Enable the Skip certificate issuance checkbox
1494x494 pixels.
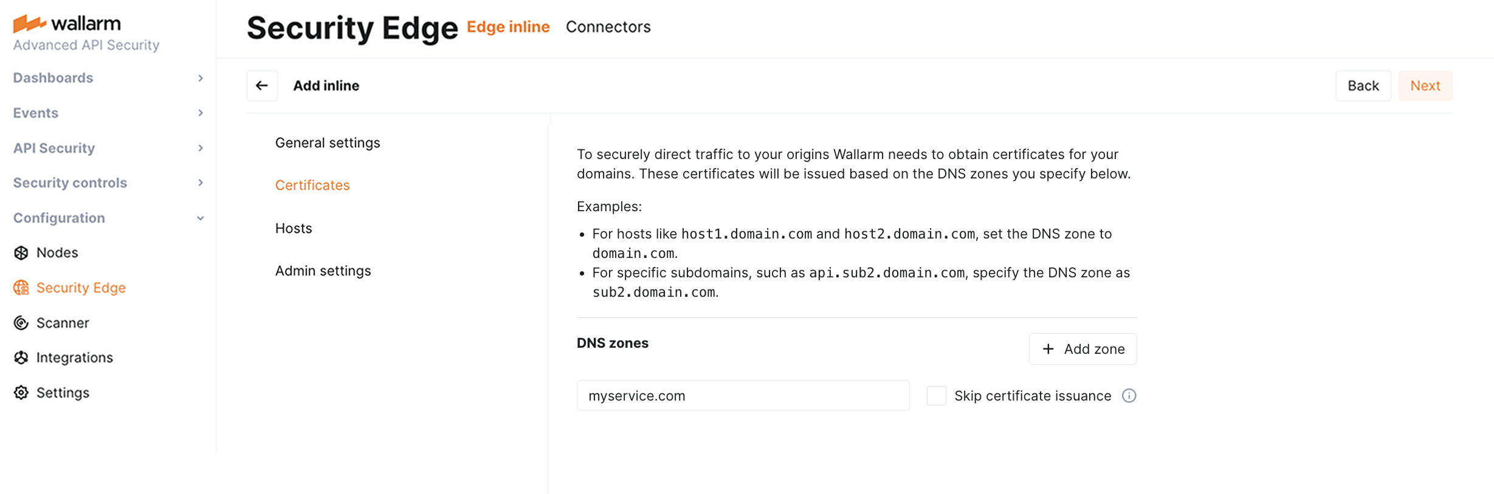point(936,396)
